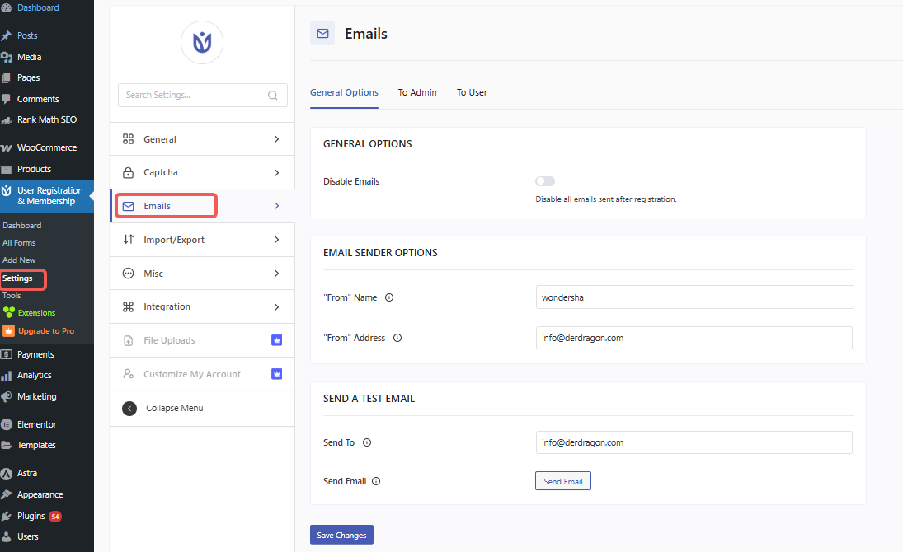
Task: Expand the Import/Export settings section
Action: [277, 240]
